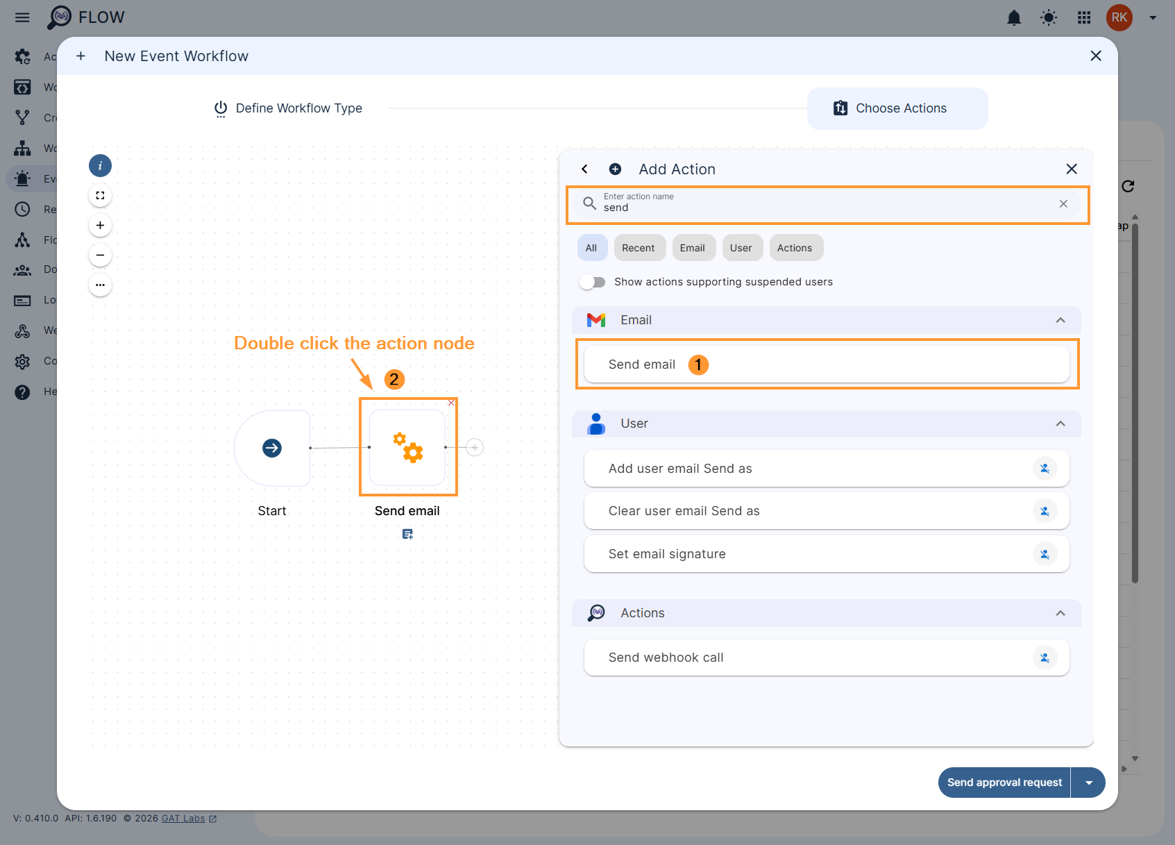
Task: Open the notifications bell
Action: coord(1014,17)
